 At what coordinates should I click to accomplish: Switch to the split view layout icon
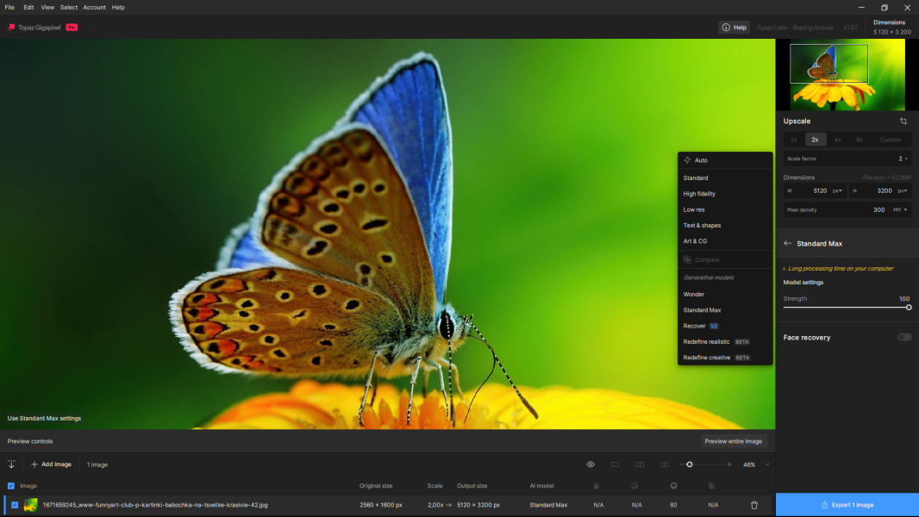(640, 464)
